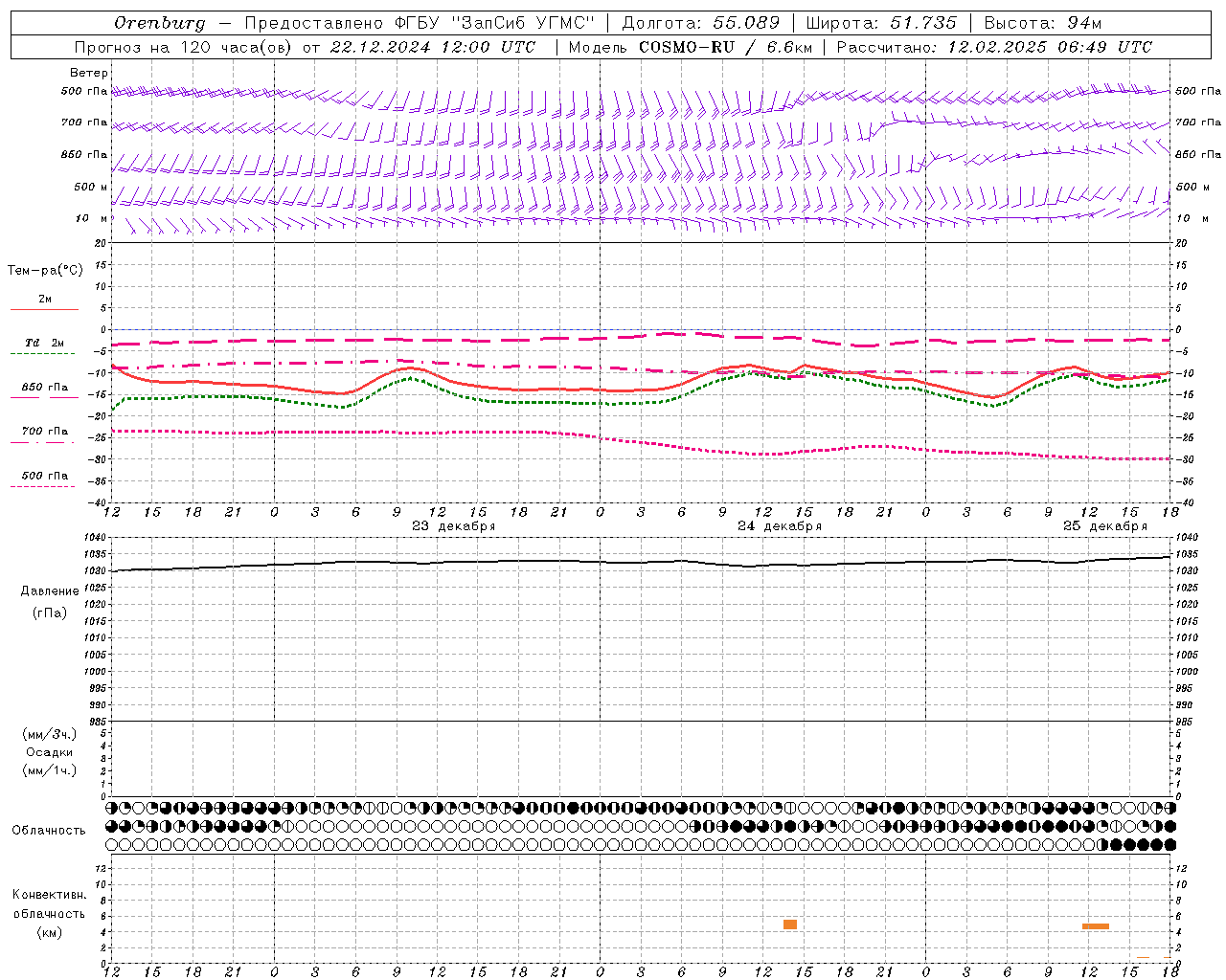The image size is (1226, 980).
Task: Click the 10 м wind level label on left
Action: pos(92,219)
